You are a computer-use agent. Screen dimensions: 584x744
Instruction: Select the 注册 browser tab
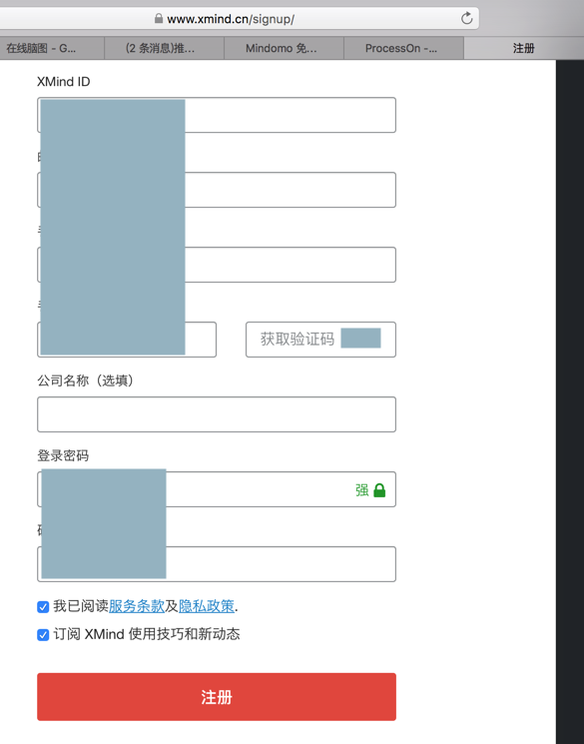(524, 48)
